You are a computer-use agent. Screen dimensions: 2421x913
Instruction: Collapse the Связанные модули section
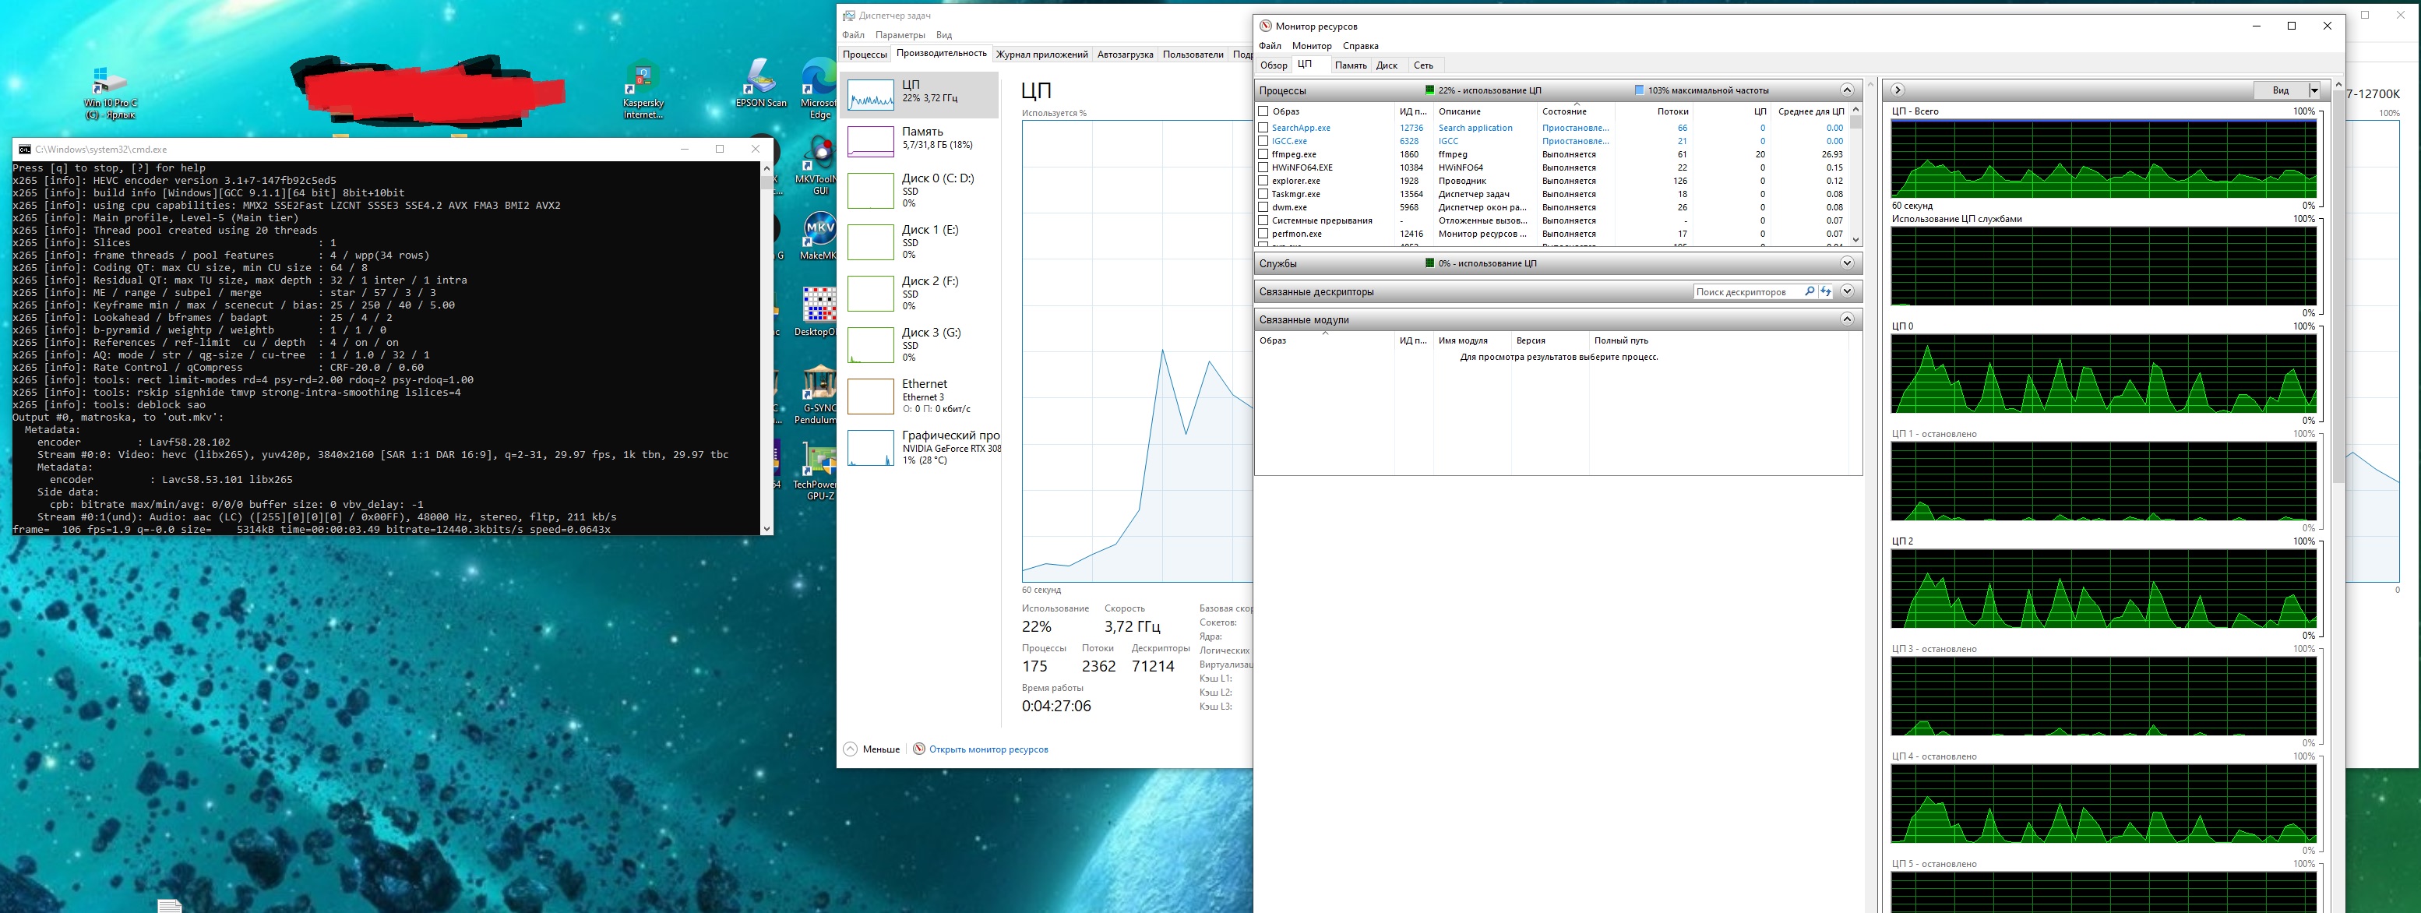pyautogui.click(x=1846, y=319)
